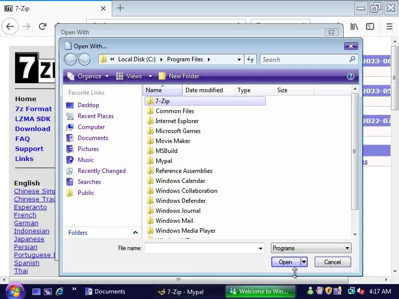Viewport: 399px width, 299px height.
Task: Click the File name input field
Action: click(202, 248)
